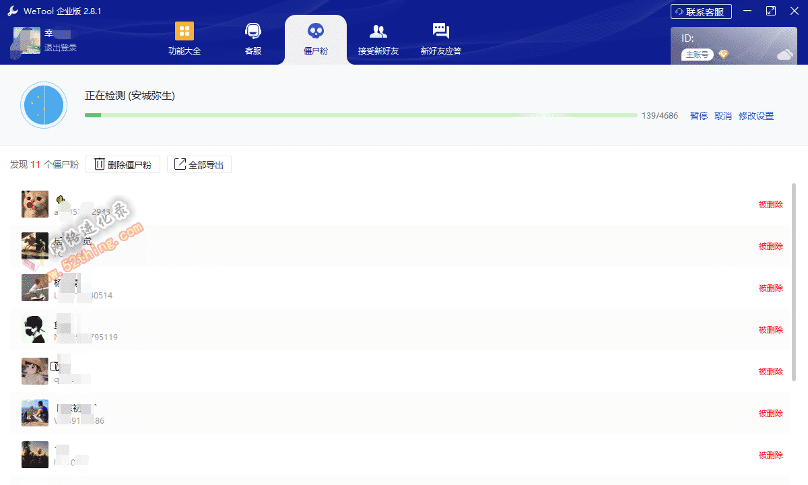Export all via 全部导出 button

pos(199,164)
